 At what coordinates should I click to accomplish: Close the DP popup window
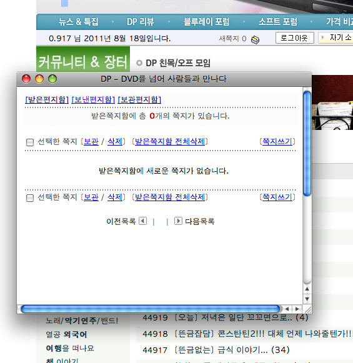26,79
